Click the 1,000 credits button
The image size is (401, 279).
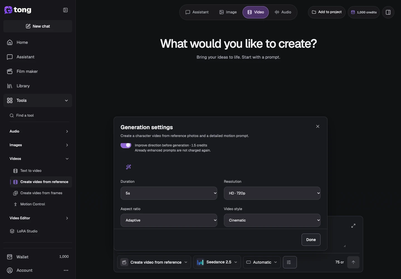point(364,12)
